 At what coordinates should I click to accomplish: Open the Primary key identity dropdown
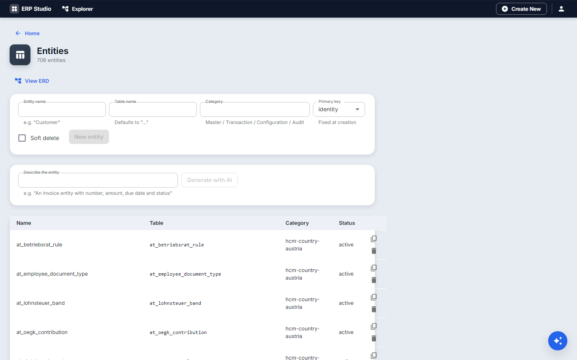click(339, 109)
